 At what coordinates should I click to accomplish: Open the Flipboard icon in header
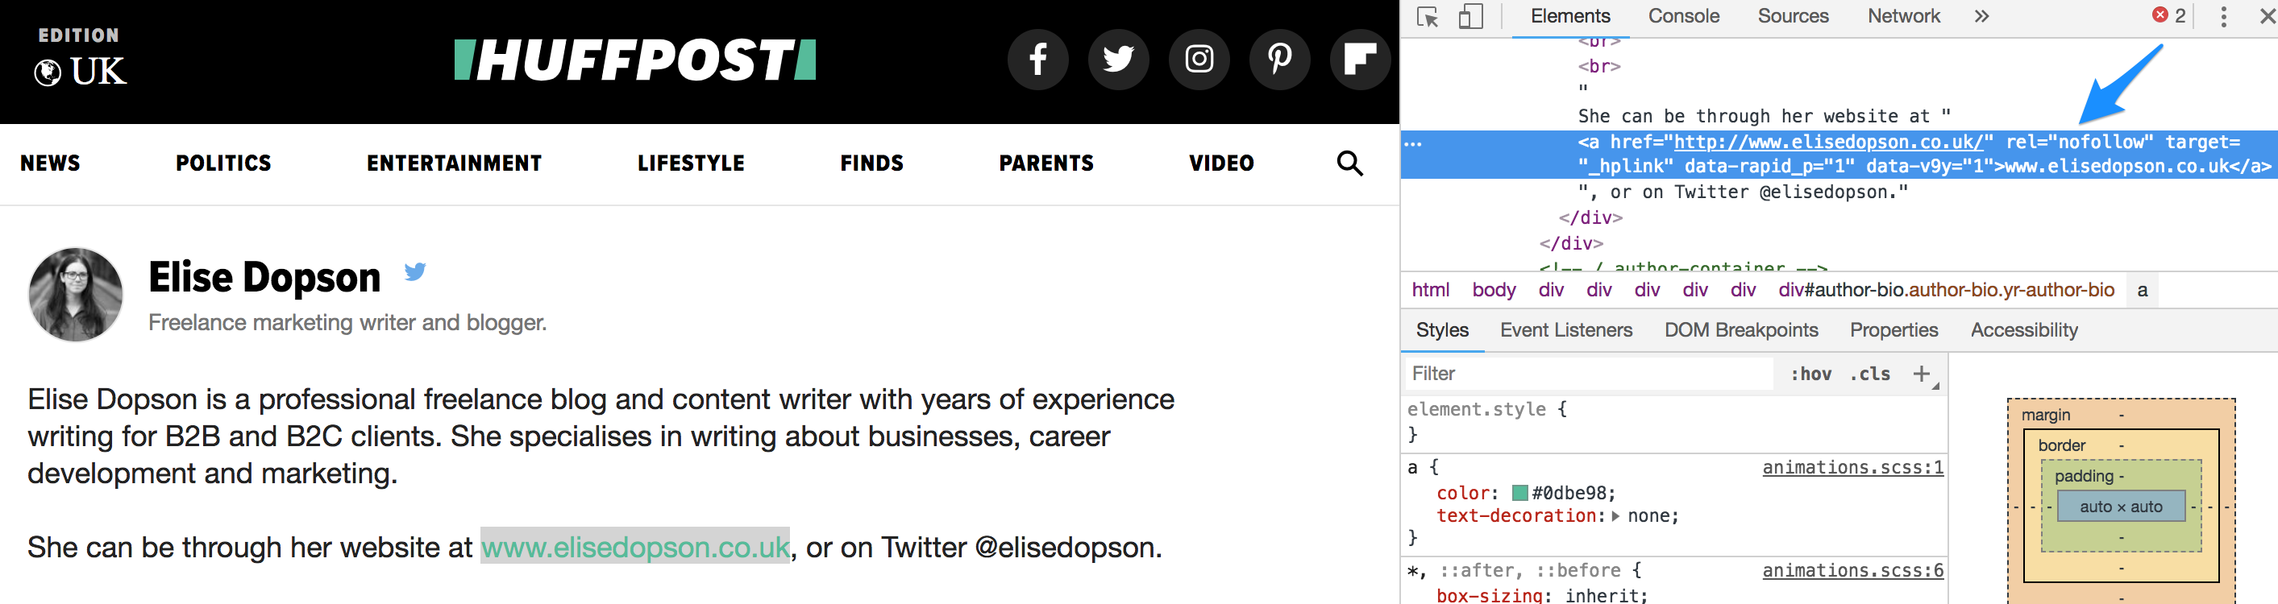click(x=1359, y=60)
